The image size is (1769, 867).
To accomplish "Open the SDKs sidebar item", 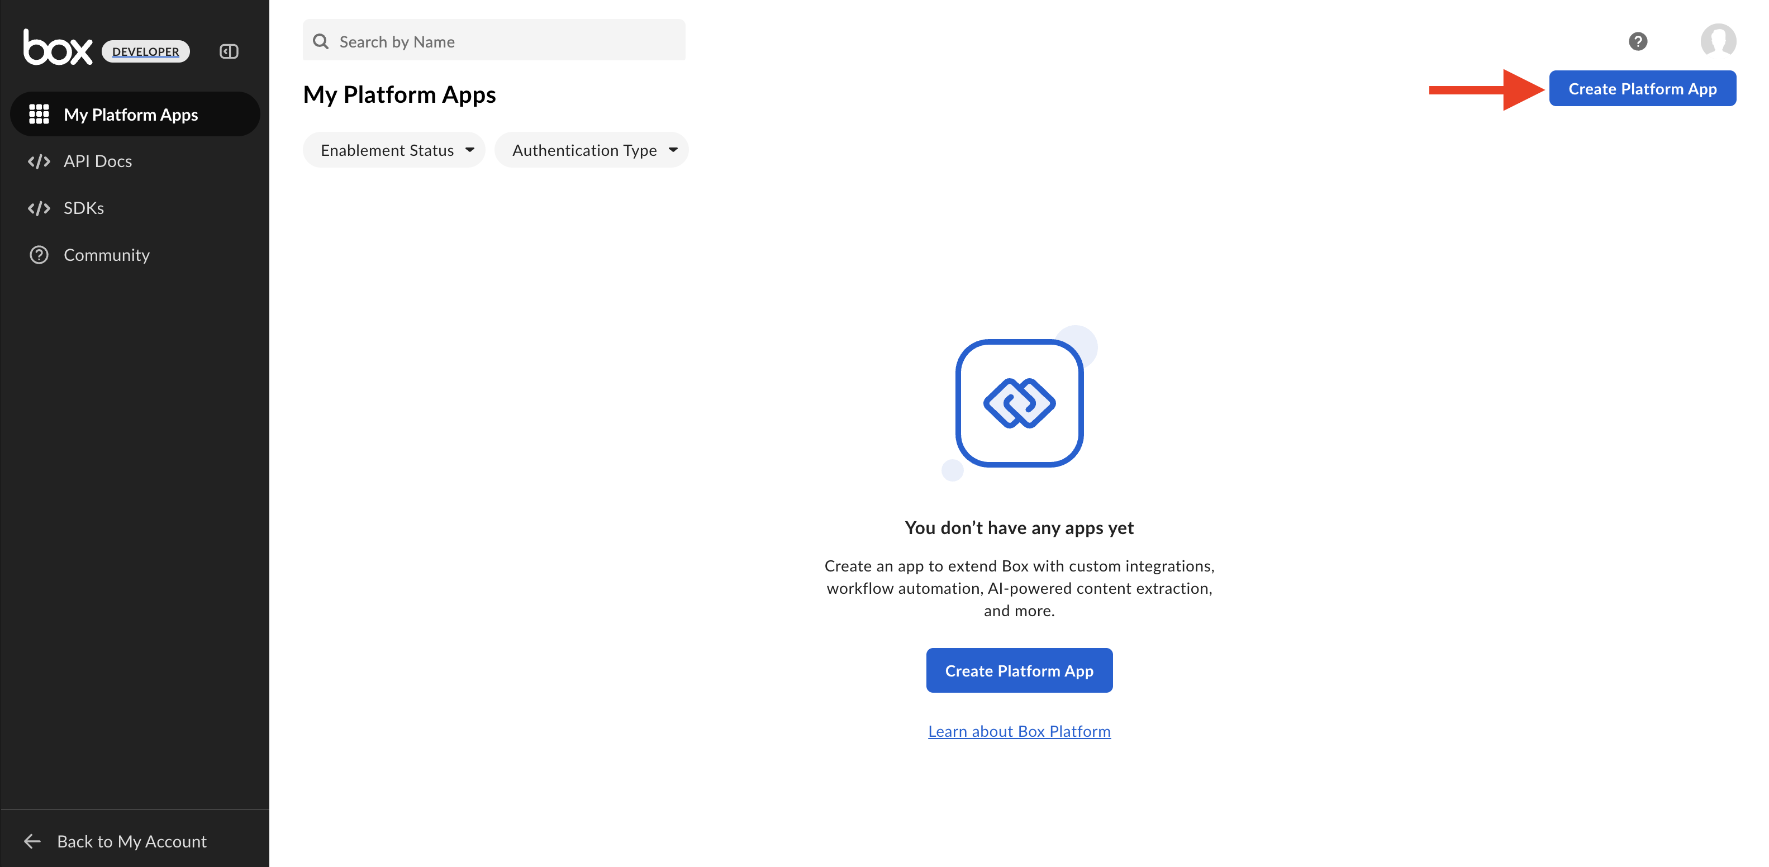I will pyautogui.click(x=84, y=208).
